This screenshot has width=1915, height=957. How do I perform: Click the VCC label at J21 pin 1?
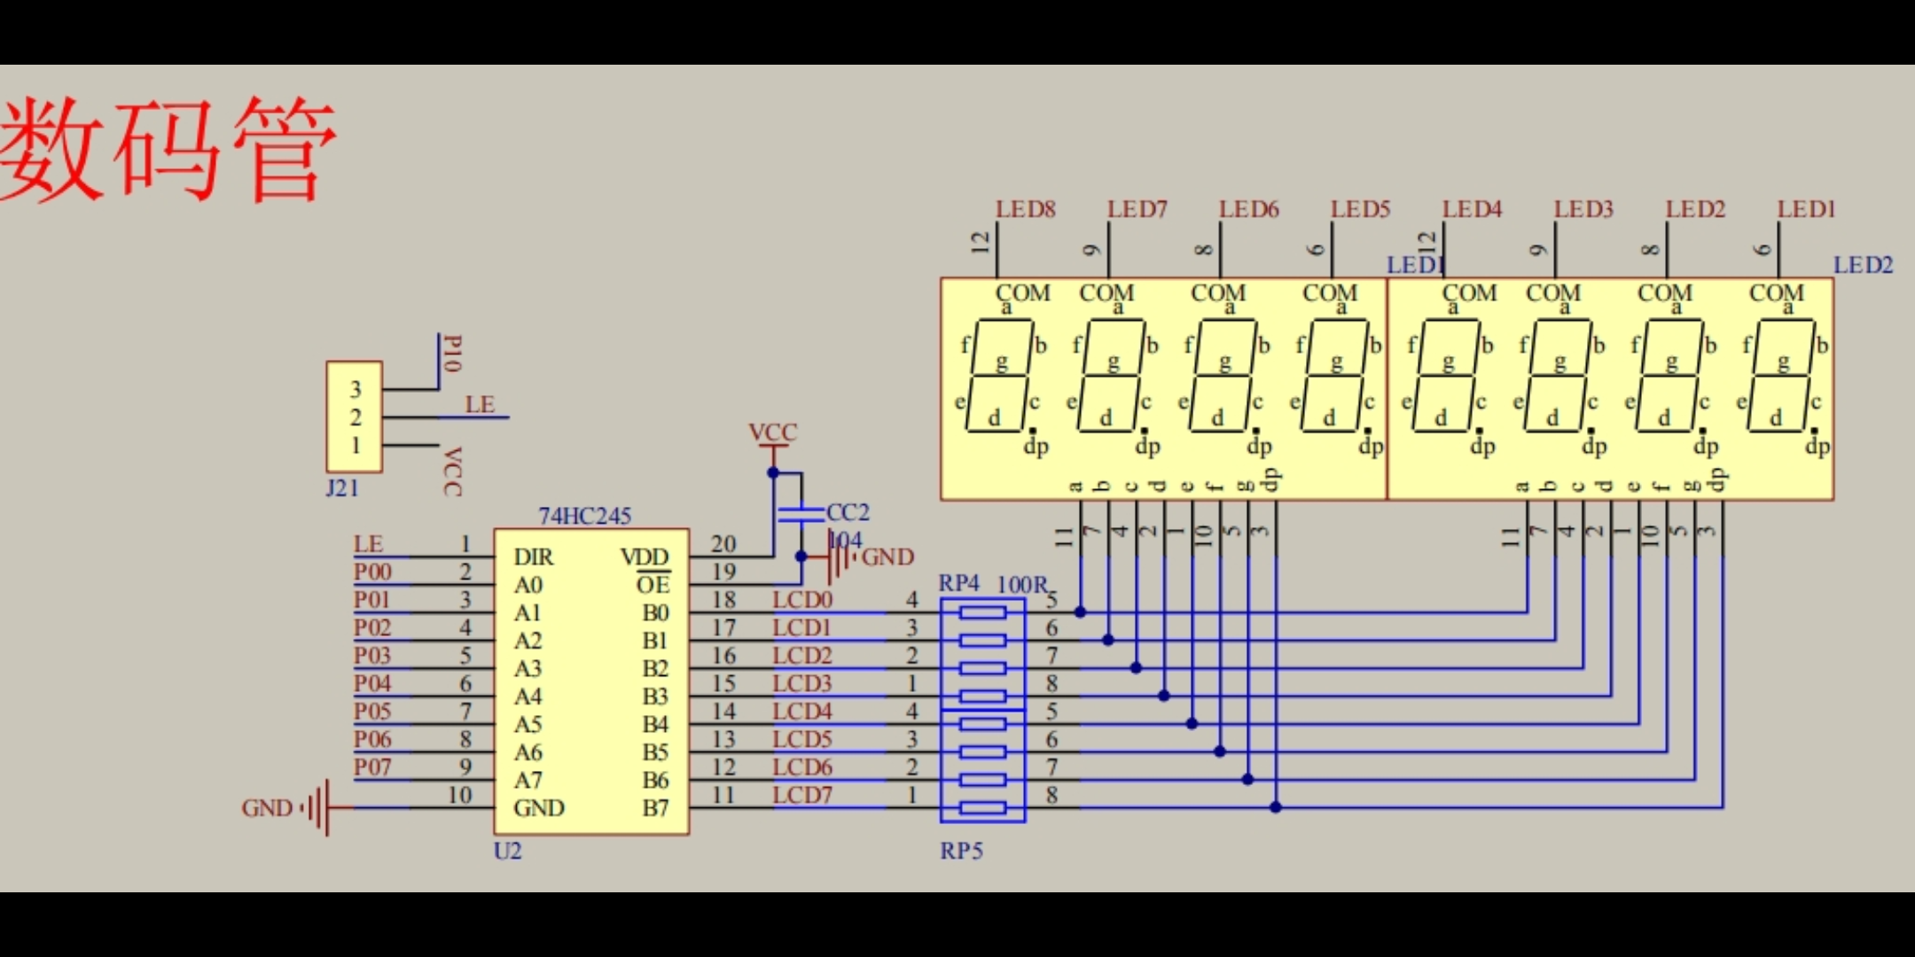pos(452,471)
